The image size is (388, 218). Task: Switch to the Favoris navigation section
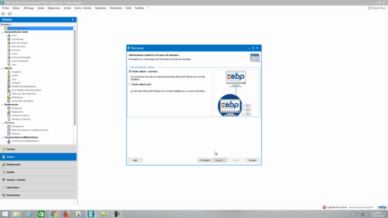38,150
